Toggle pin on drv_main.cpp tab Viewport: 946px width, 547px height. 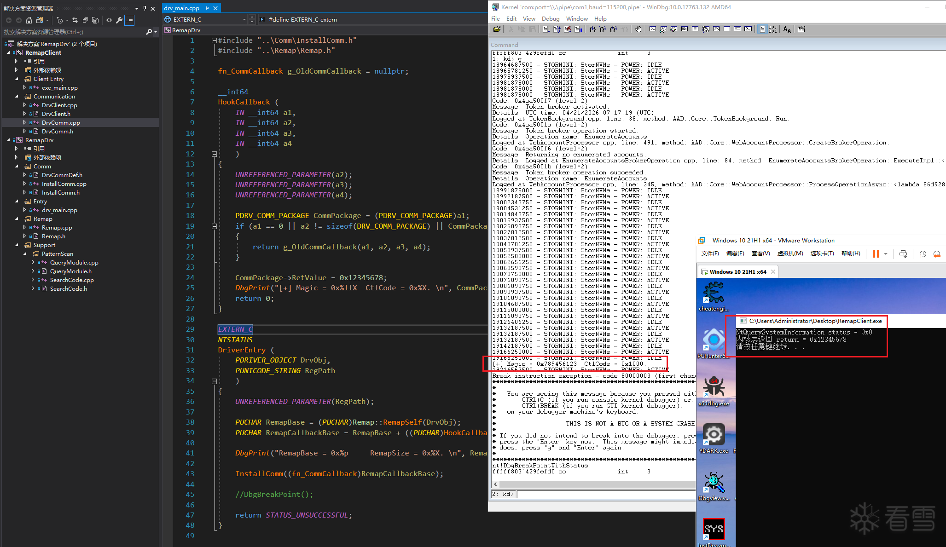coord(207,8)
